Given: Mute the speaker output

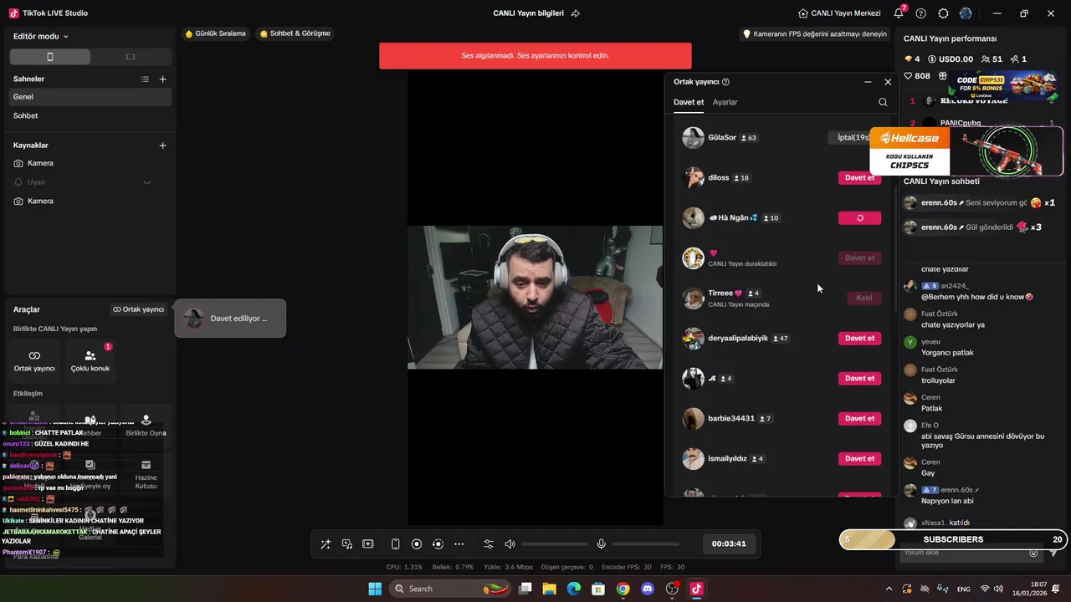Looking at the screenshot, I should click(x=510, y=544).
